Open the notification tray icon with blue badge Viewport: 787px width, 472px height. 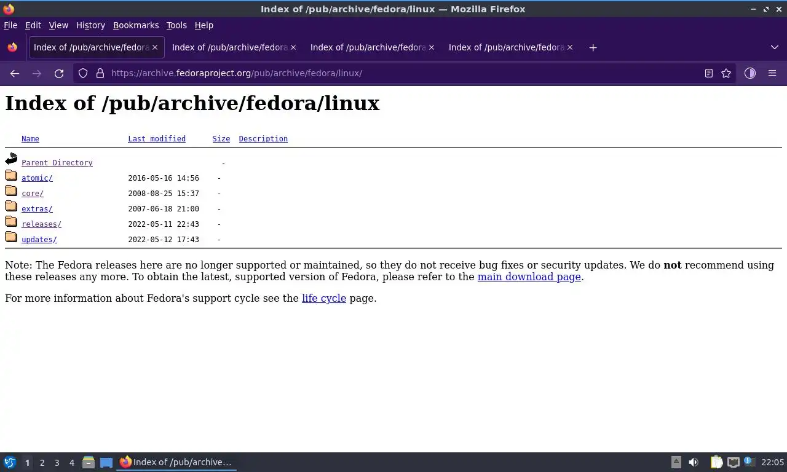point(749,462)
